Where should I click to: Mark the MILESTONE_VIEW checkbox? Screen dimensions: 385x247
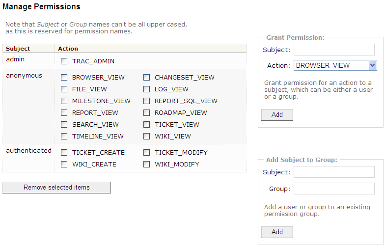coord(64,101)
